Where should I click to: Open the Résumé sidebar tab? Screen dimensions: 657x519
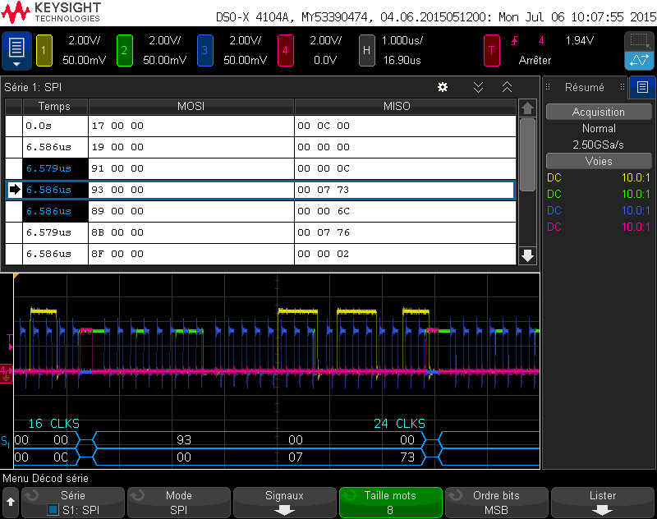585,87
